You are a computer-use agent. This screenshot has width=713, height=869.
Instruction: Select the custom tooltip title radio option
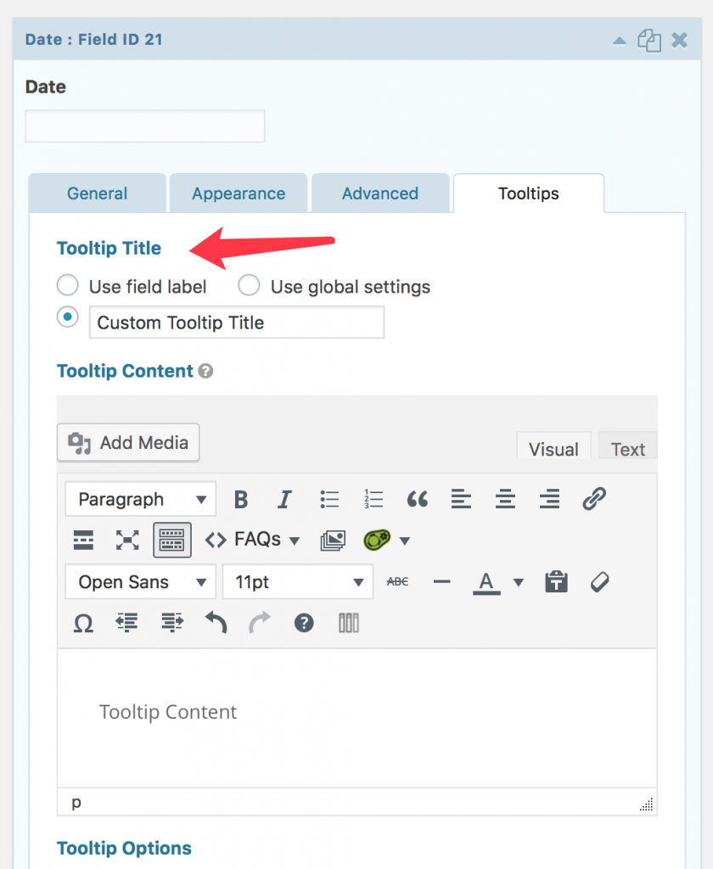click(x=67, y=317)
